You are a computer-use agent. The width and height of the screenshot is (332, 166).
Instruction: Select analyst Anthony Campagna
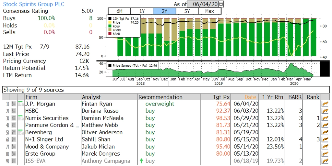pyautogui.click(x=106, y=161)
